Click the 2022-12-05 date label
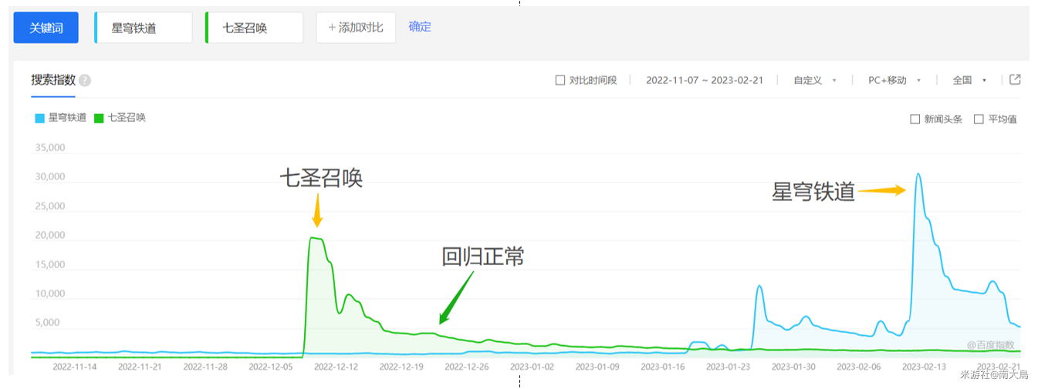The height and width of the screenshot is (389, 1038). 271,367
